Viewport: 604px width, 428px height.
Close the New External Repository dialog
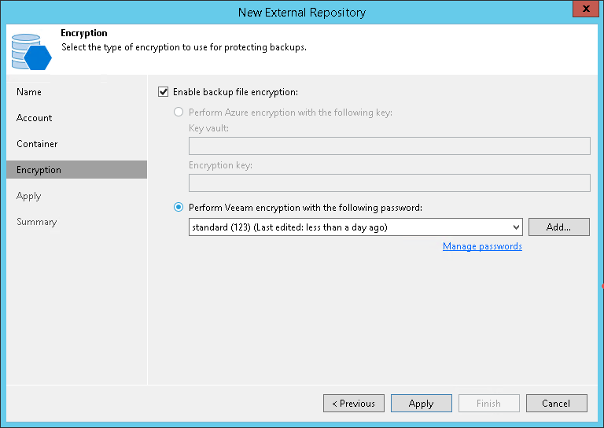click(x=582, y=11)
